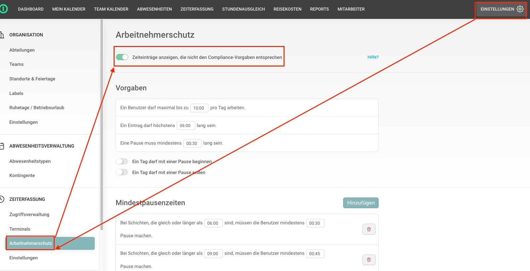
Task: Click the Zeiterfassung clock icon
Action: click(2, 199)
